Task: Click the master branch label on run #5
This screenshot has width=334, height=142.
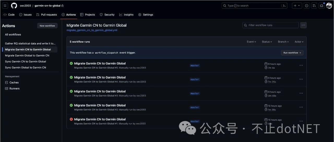Action: coord(195,66)
